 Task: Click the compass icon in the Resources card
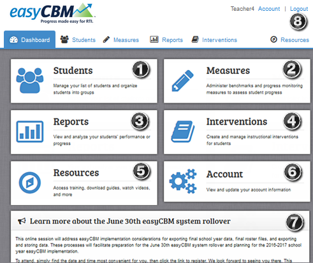tap(30, 183)
